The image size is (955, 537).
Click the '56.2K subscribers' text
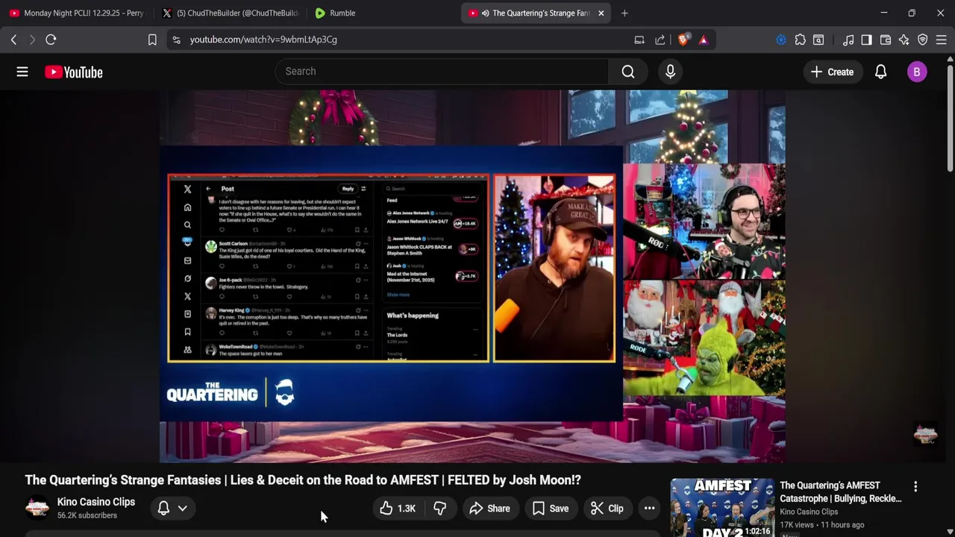[87, 515]
